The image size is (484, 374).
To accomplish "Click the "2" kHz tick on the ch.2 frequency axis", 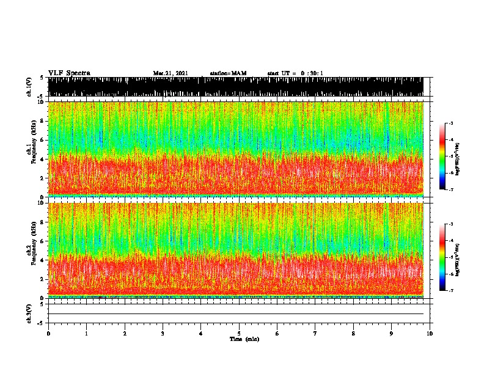I will [x=43, y=279].
